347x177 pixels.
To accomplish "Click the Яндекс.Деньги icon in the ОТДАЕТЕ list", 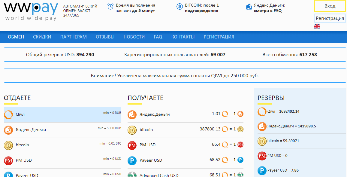I will coord(8,130).
